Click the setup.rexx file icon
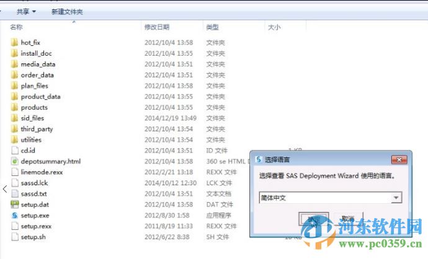Viewport: 428px width, 259px height. click(15, 226)
